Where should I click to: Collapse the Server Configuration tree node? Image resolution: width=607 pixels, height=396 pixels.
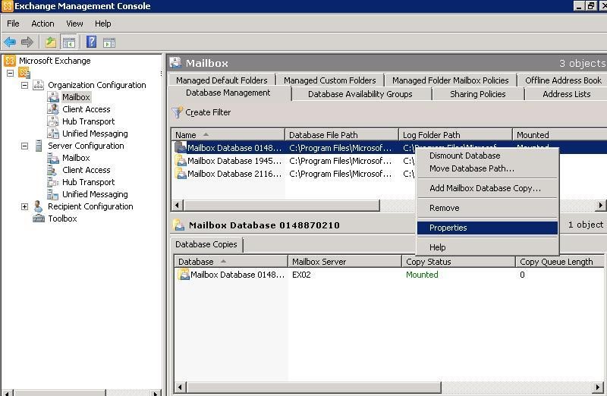pos(24,146)
